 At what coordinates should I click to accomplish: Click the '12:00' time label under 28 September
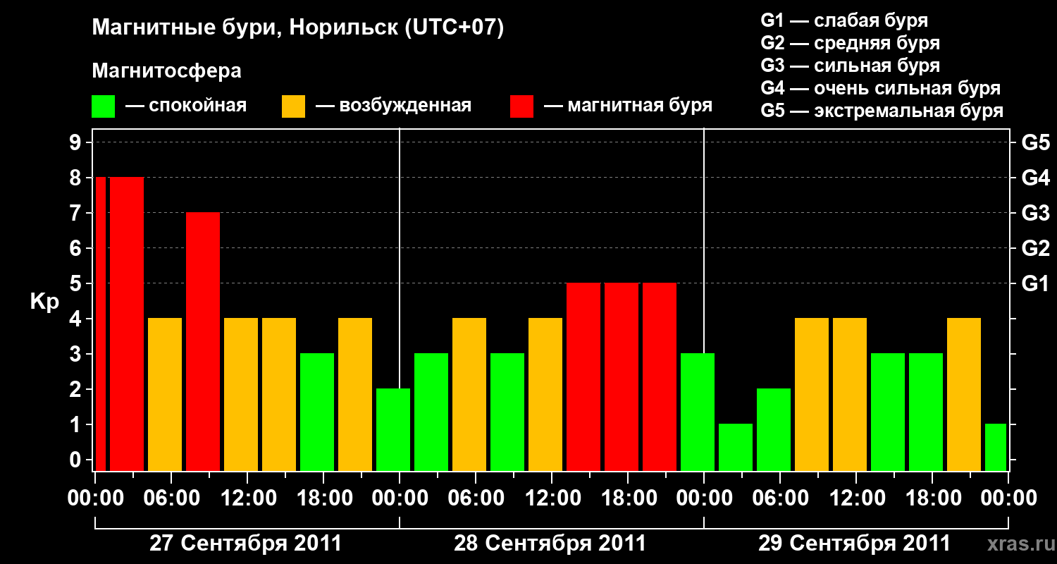coord(552,498)
